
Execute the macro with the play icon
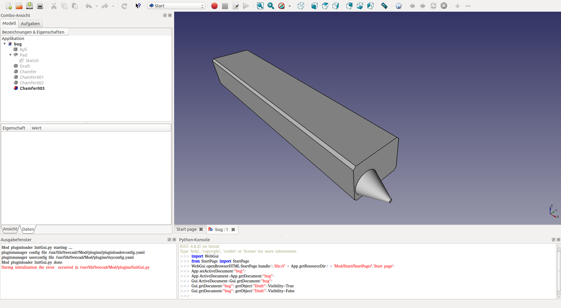[246, 6]
